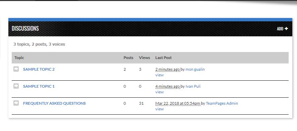The image size is (297, 131).
Task: Click the '2 minutes ago' timestamp
Action: pyautogui.click(x=167, y=69)
